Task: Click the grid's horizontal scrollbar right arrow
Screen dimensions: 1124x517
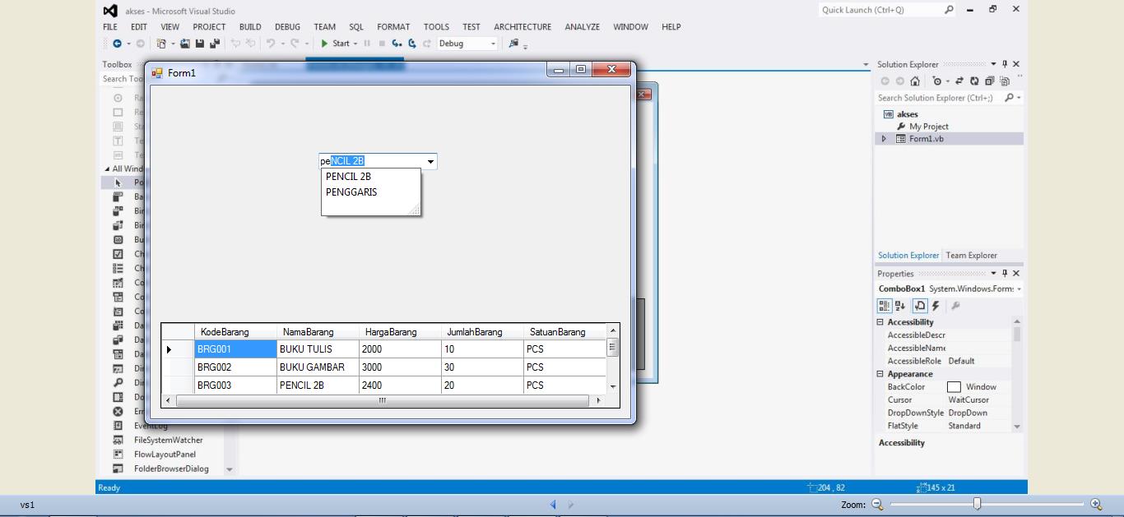Action: (x=597, y=401)
